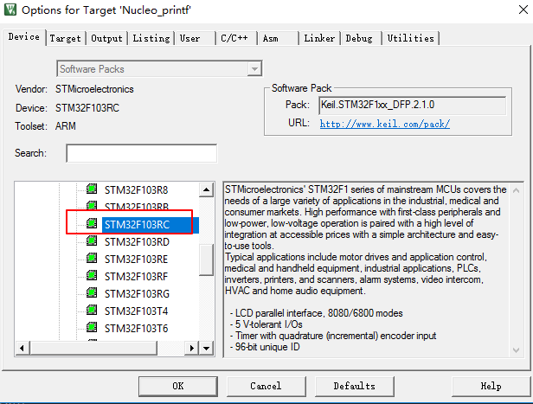
Task: Pick STM32F103RE in the device list
Action: (137, 260)
